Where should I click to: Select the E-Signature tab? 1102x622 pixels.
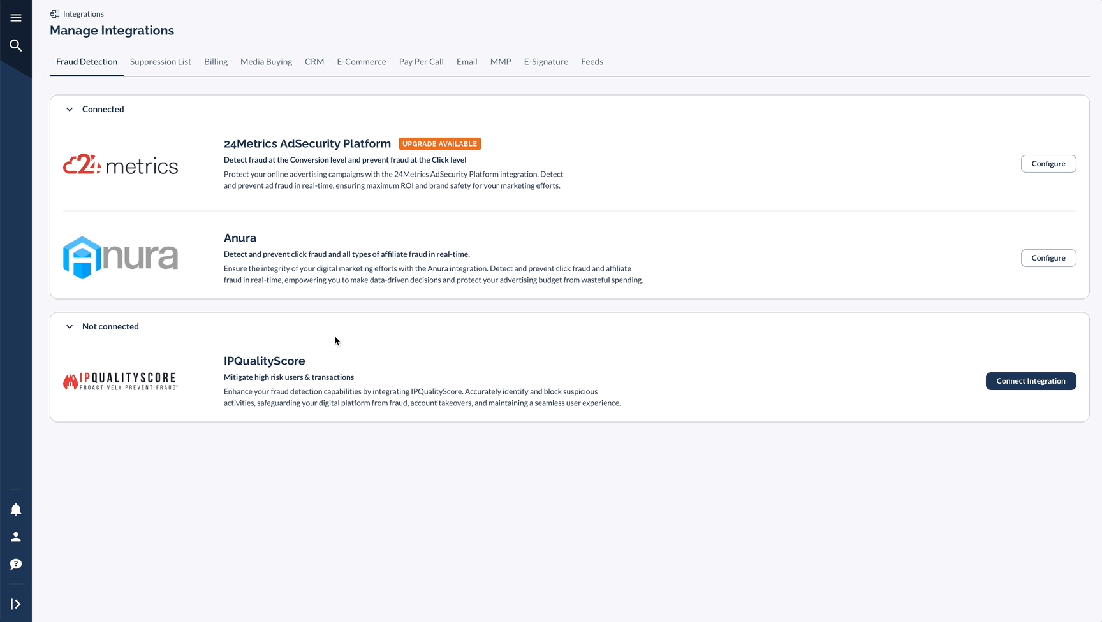click(546, 62)
